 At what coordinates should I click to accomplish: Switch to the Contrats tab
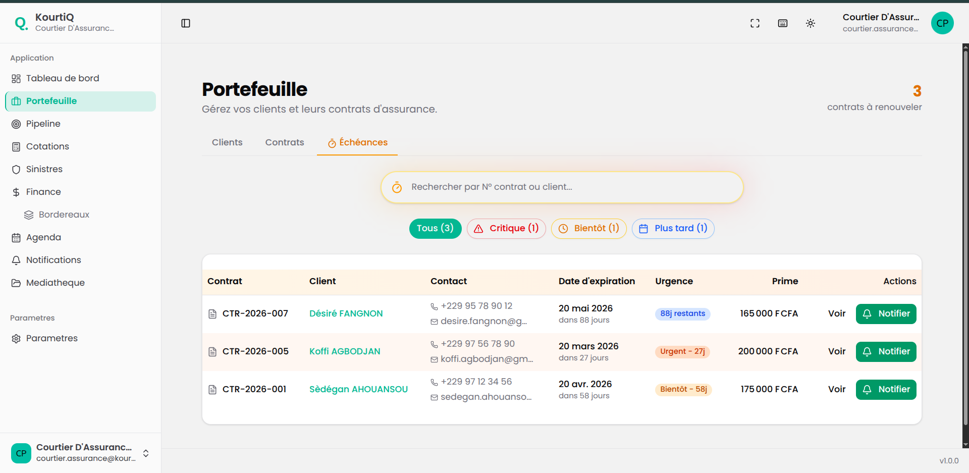[x=284, y=142]
